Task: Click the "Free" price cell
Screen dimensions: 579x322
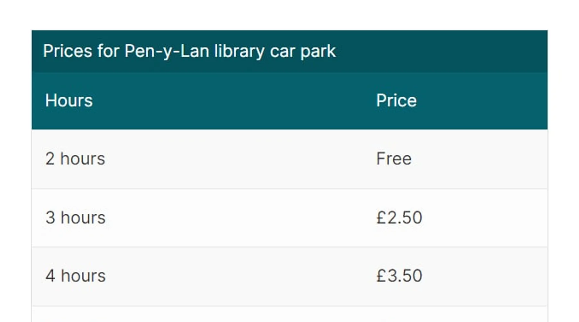Action: coord(394,159)
